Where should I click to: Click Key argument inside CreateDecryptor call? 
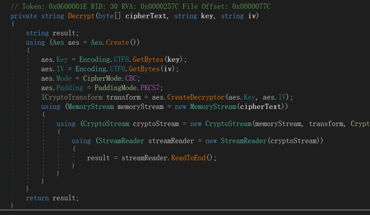pos(249,97)
